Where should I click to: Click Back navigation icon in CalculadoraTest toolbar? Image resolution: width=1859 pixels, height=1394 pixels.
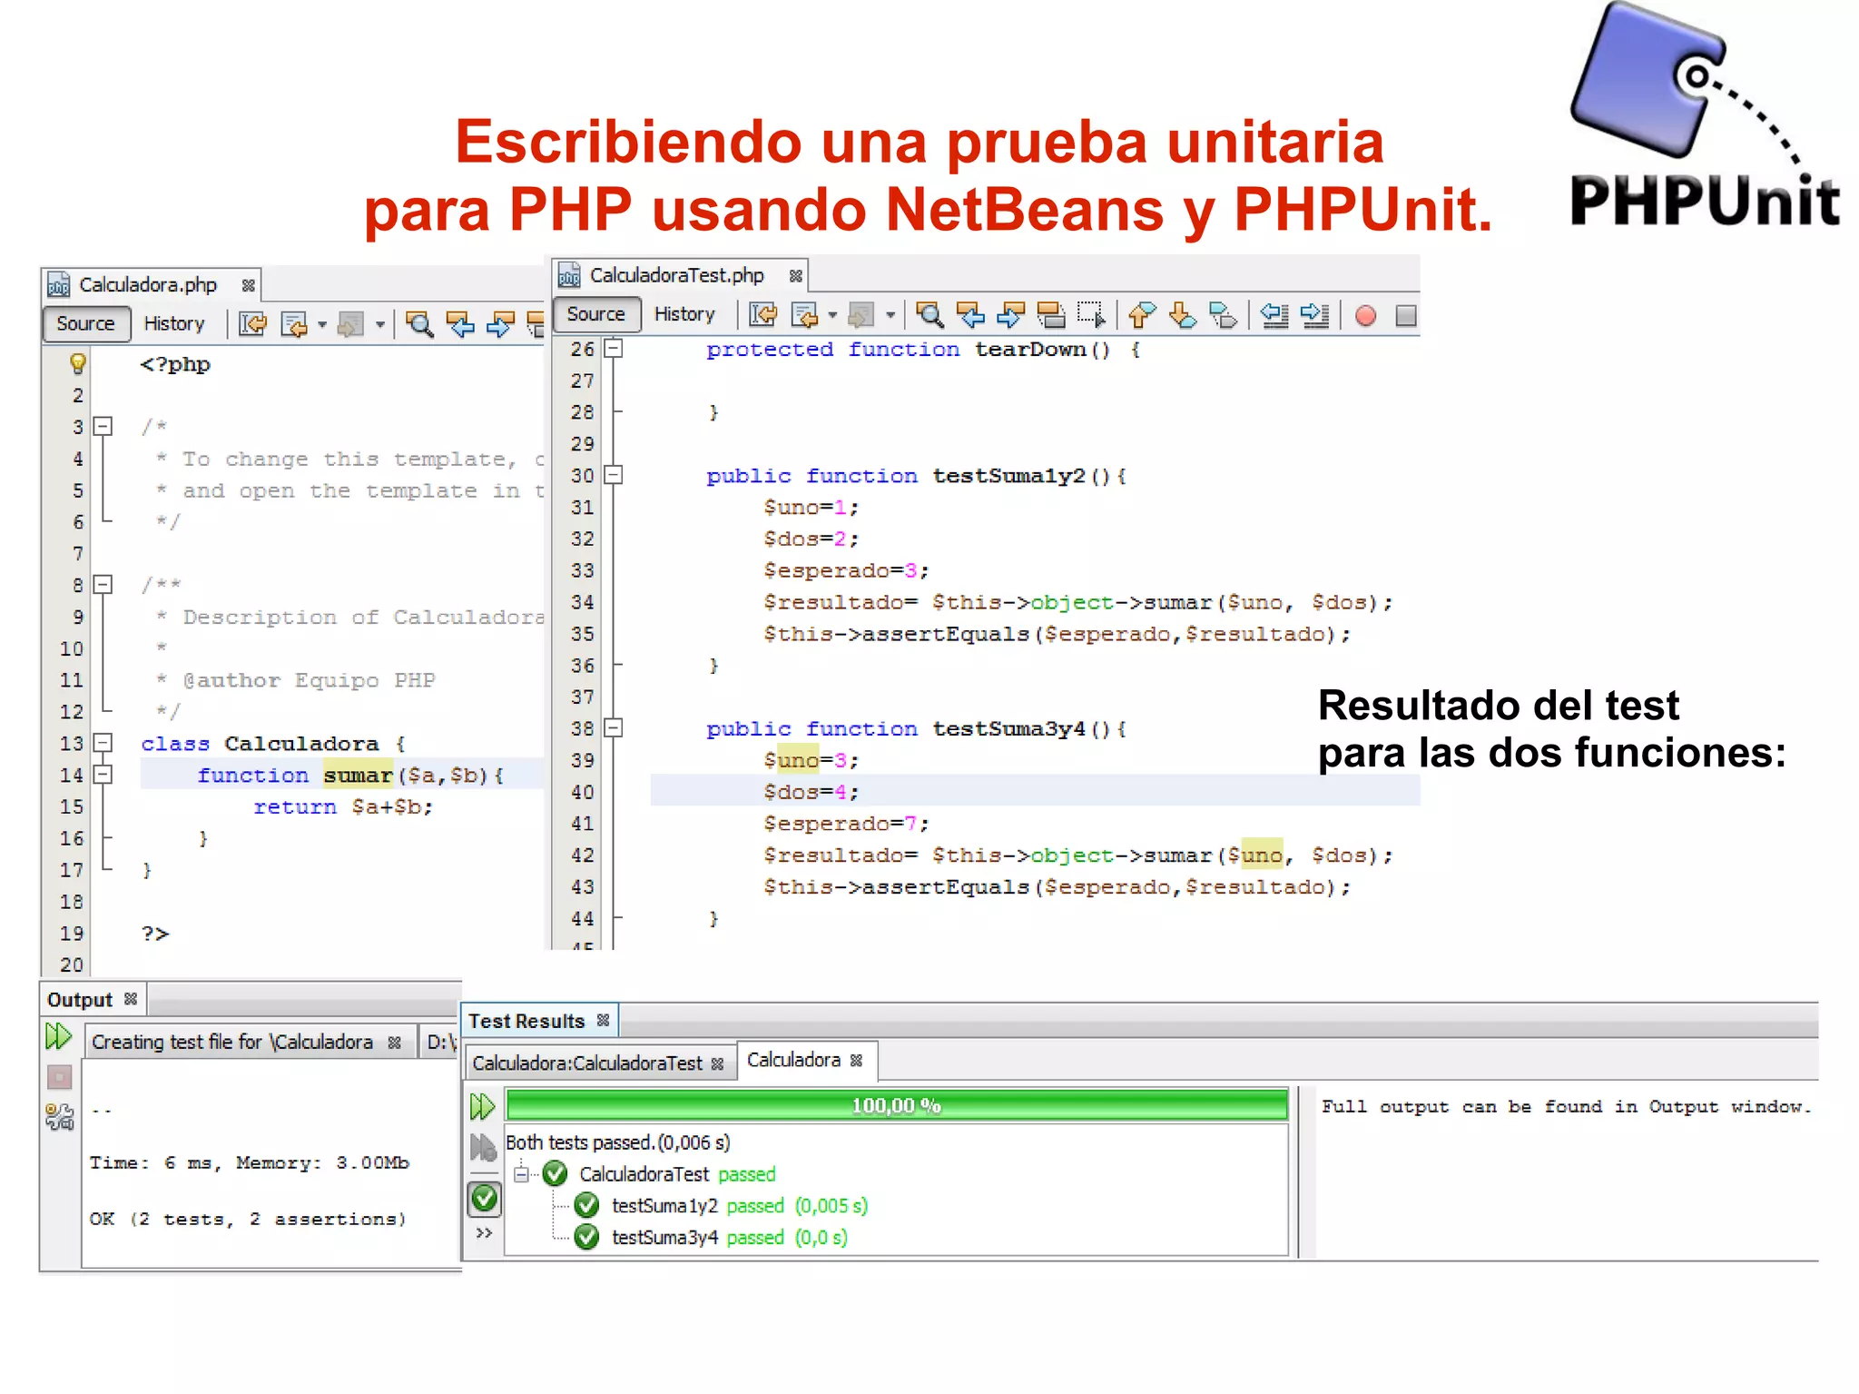click(803, 315)
